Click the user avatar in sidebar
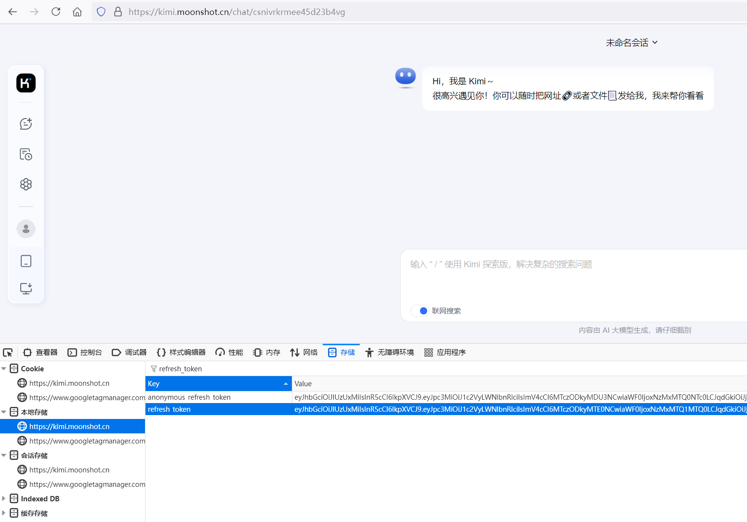This screenshot has height=522, width=747. coord(26,229)
